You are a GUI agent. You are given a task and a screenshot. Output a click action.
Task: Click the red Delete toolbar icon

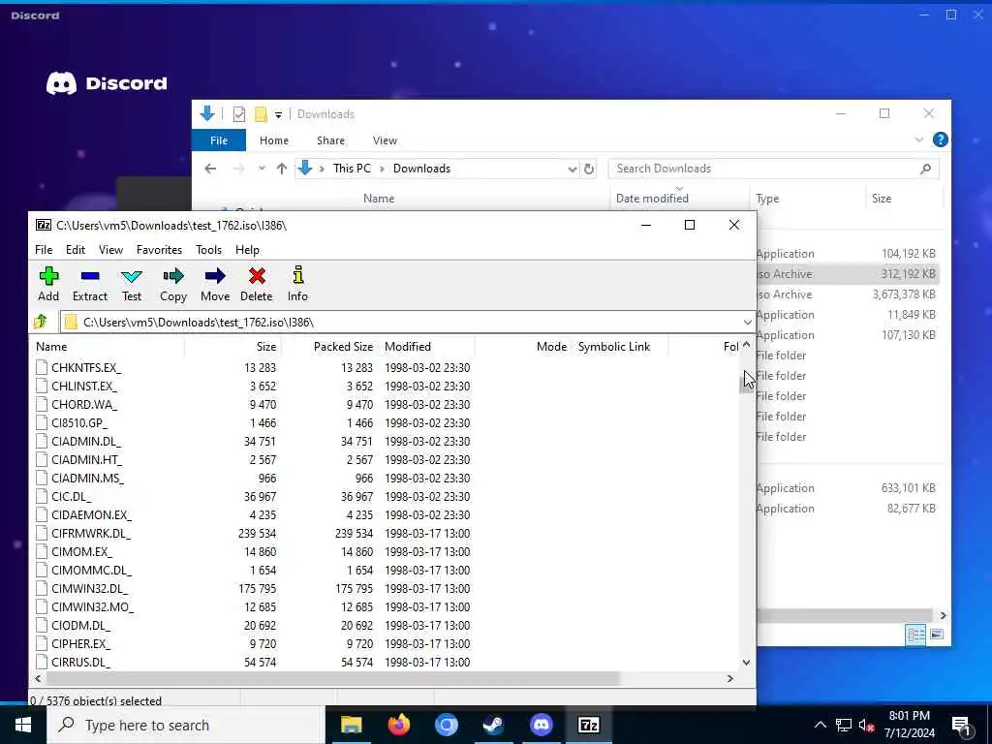(x=256, y=284)
